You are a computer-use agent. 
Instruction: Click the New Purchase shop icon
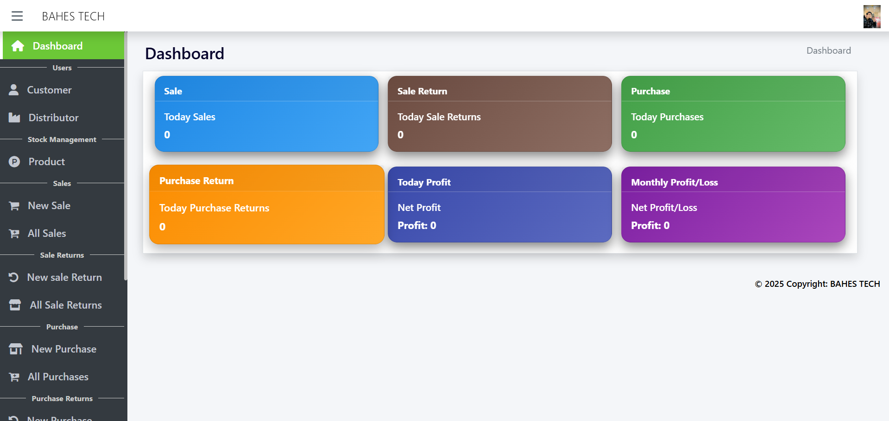[x=16, y=349]
